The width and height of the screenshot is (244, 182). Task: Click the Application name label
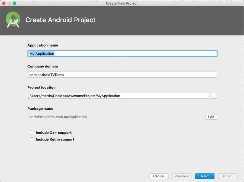pos(43,45)
